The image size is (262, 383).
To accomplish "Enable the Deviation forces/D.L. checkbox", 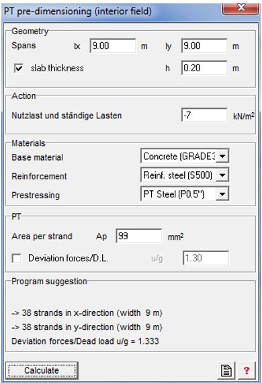I will click(17, 259).
